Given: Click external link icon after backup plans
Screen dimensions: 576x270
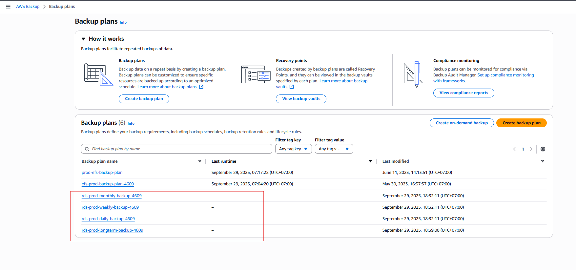Looking at the screenshot, I should click(201, 87).
